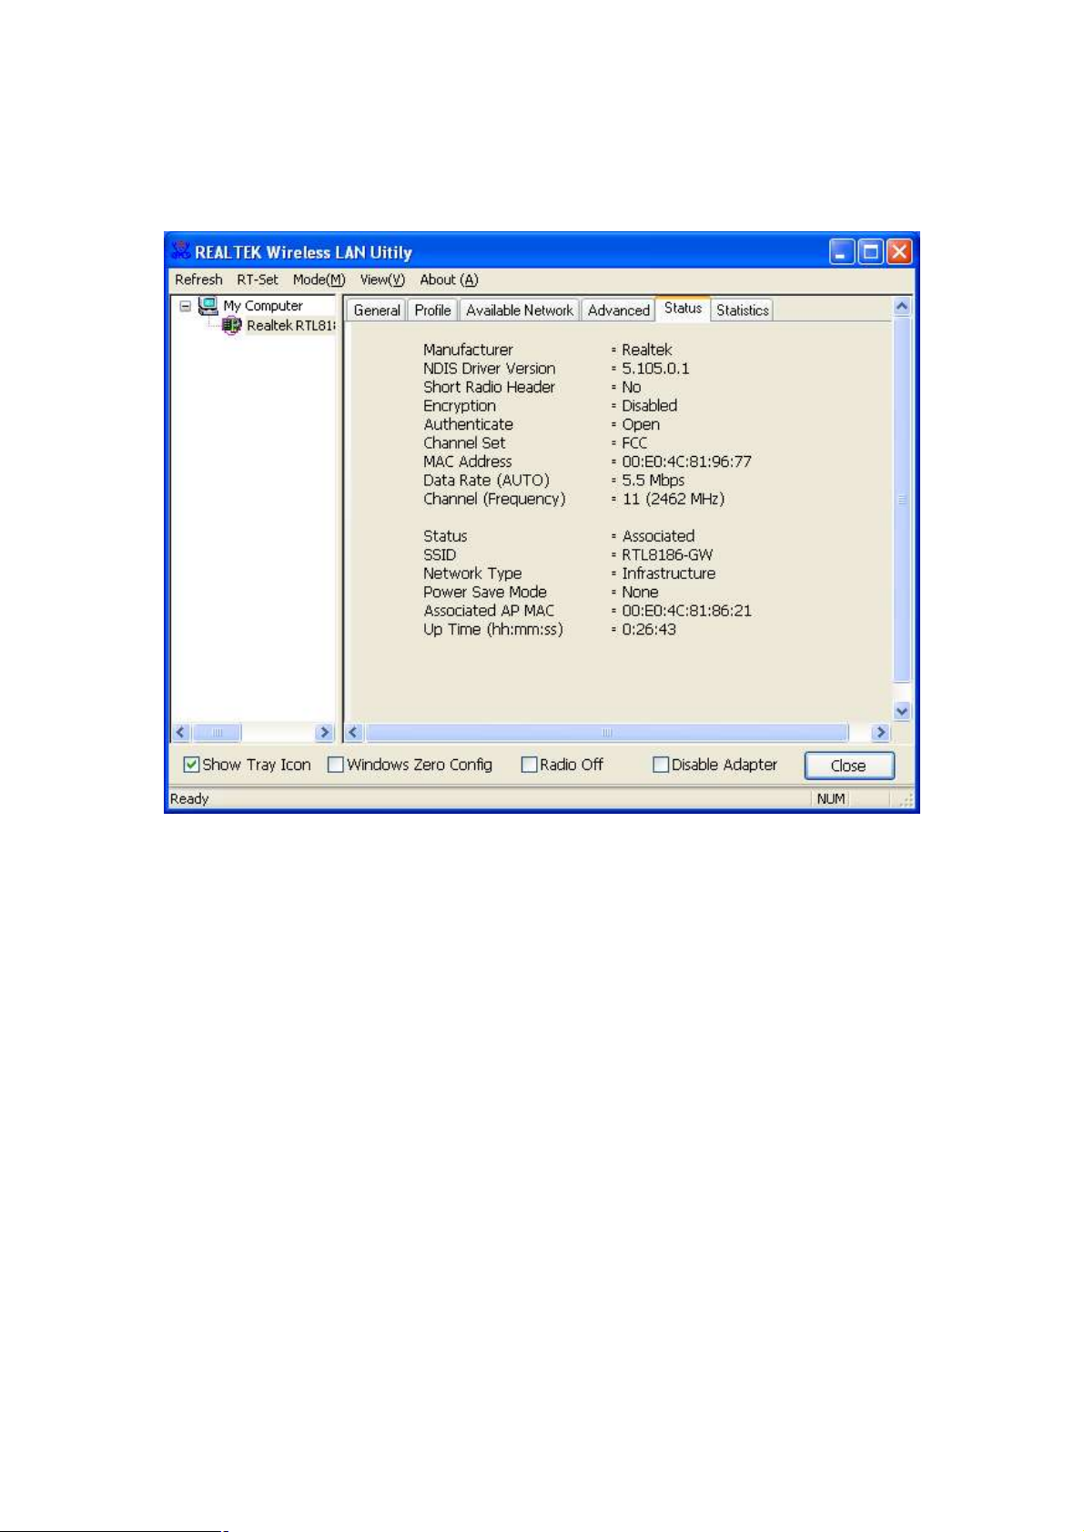Click the Manufacturer label
Viewport: 1084px width, 1532px height.
(468, 350)
